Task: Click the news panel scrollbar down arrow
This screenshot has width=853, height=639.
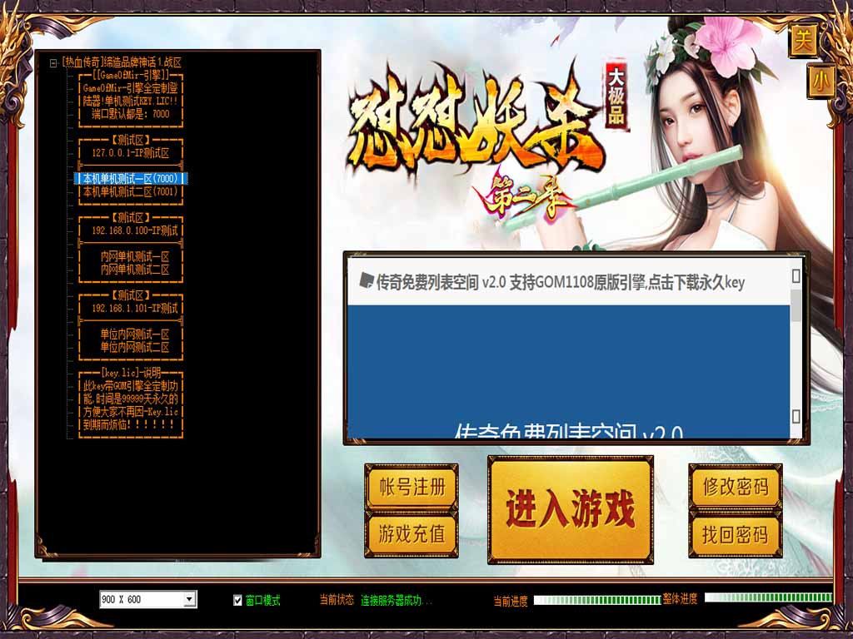Action: click(796, 416)
